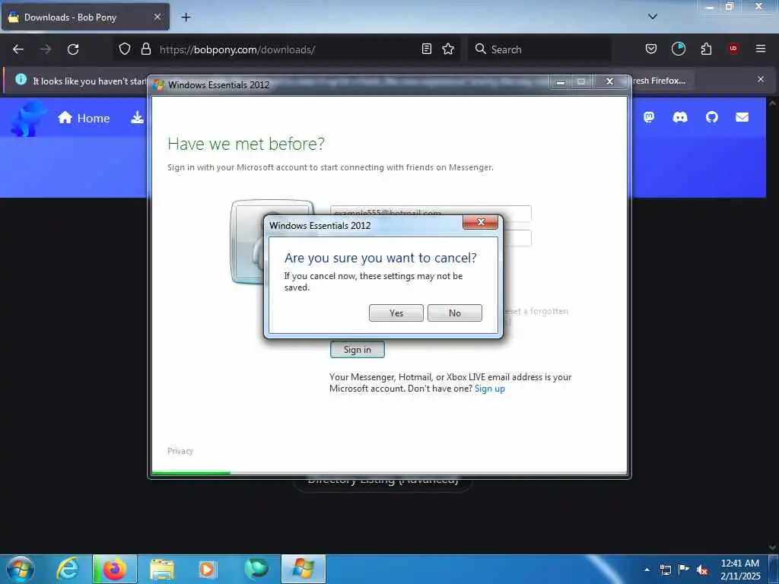Open the muted volume tray icon
This screenshot has width=779, height=584.
(702, 570)
